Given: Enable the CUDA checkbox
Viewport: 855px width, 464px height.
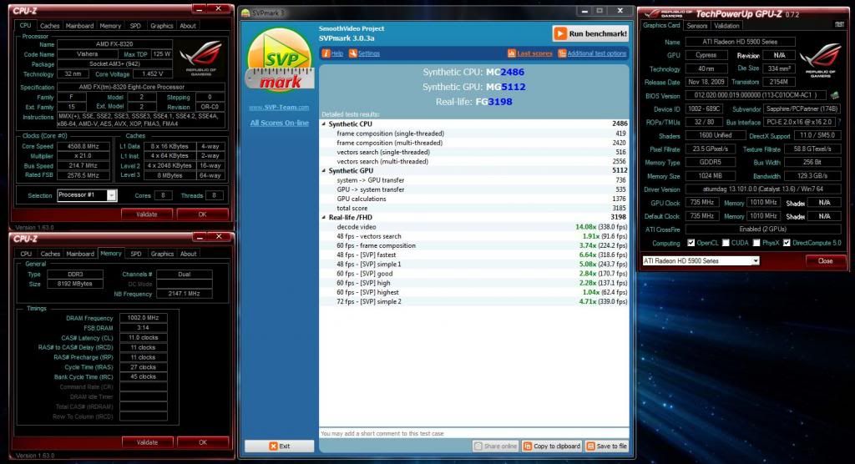Looking at the screenshot, I should (724, 243).
